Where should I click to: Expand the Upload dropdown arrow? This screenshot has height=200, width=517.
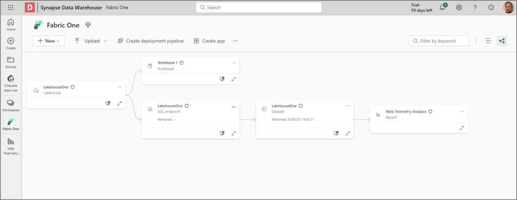tap(106, 41)
